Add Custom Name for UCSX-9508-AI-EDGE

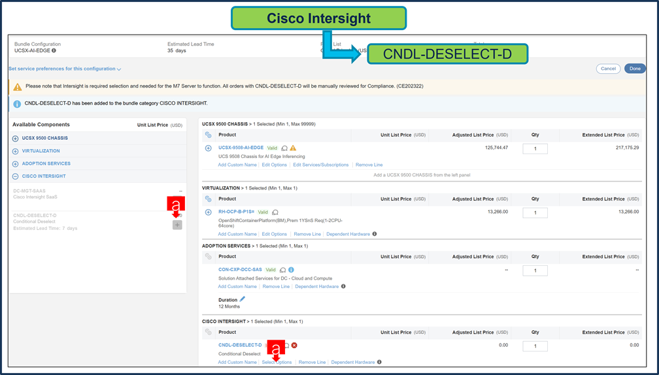237,165
